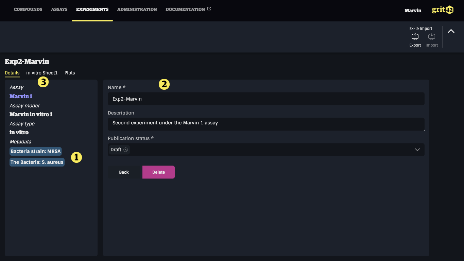Collapse the toolbar with the up chevron
The image size is (464, 261).
pos(451,31)
